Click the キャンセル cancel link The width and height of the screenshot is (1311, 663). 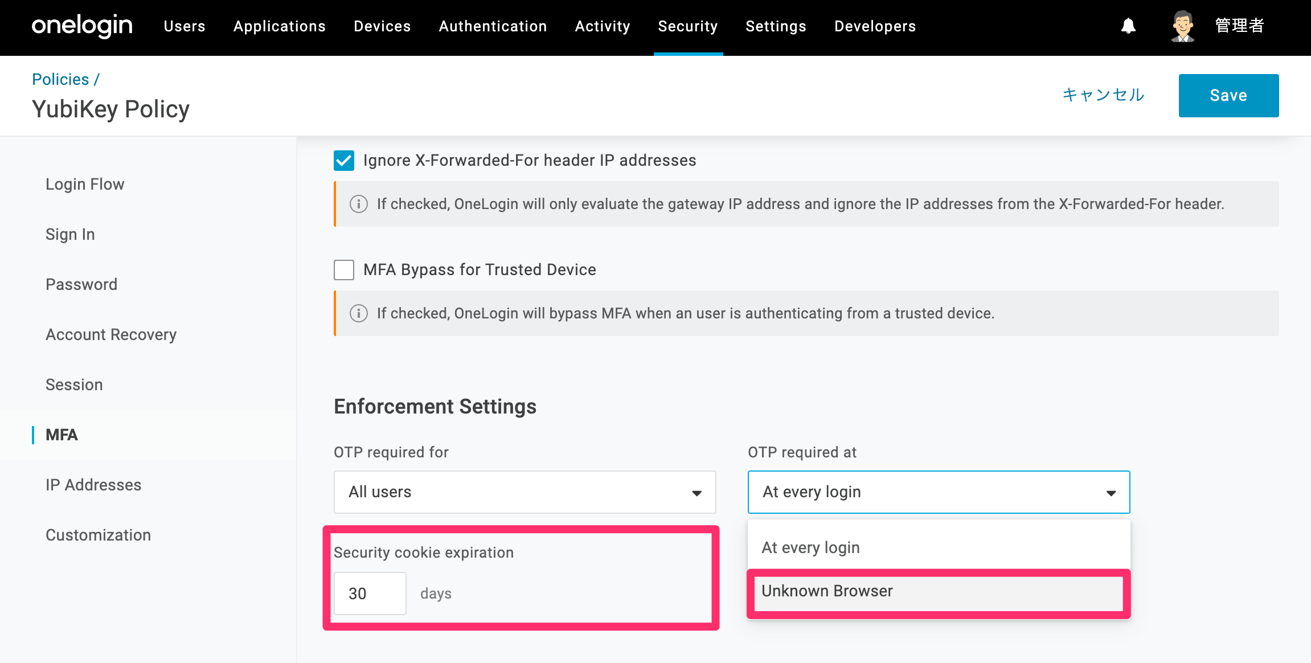1103,95
